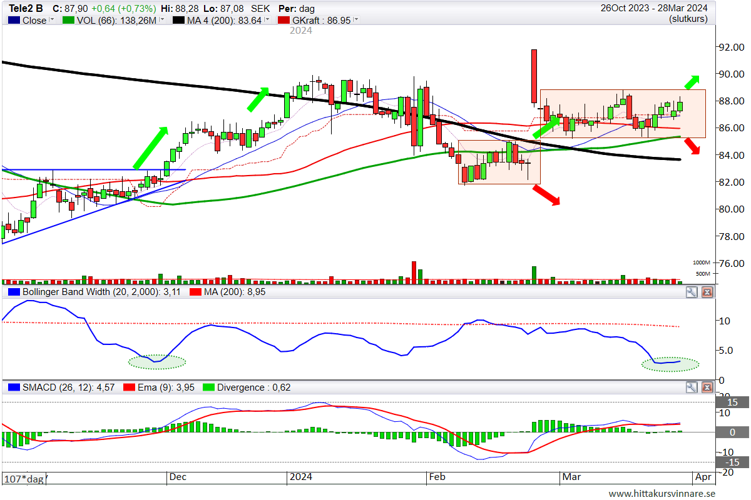Click the 'MA (200): 8,95' label
751x500 pixels.
[235, 292]
